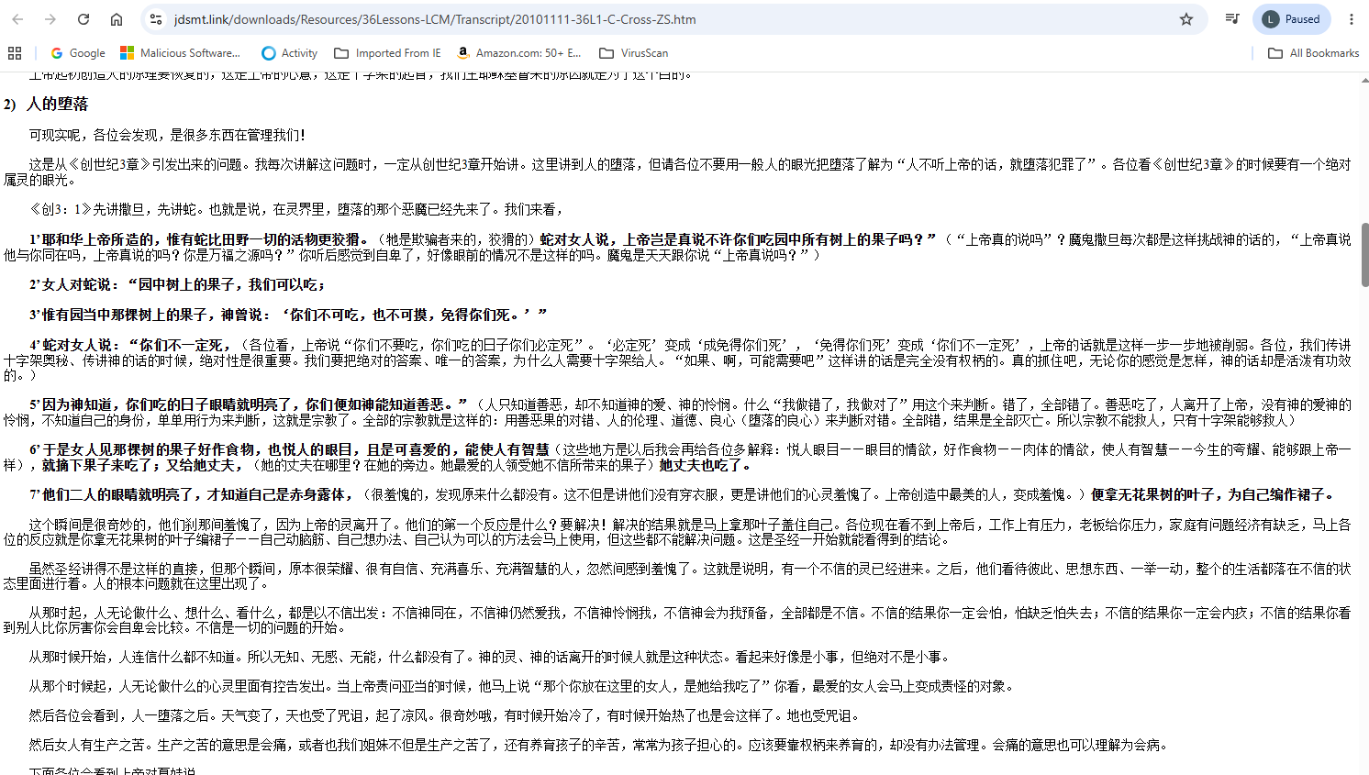Open the Google bookmark

pos(78,53)
